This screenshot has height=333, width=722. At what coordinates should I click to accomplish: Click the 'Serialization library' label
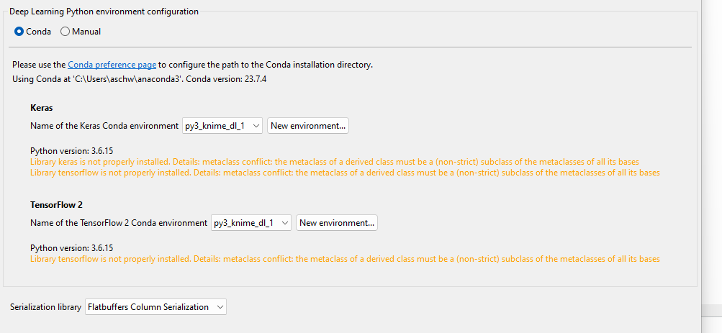(x=45, y=307)
